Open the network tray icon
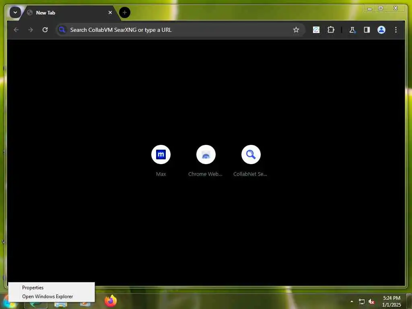Viewport: 412px width, 309px height. tap(362, 302)
